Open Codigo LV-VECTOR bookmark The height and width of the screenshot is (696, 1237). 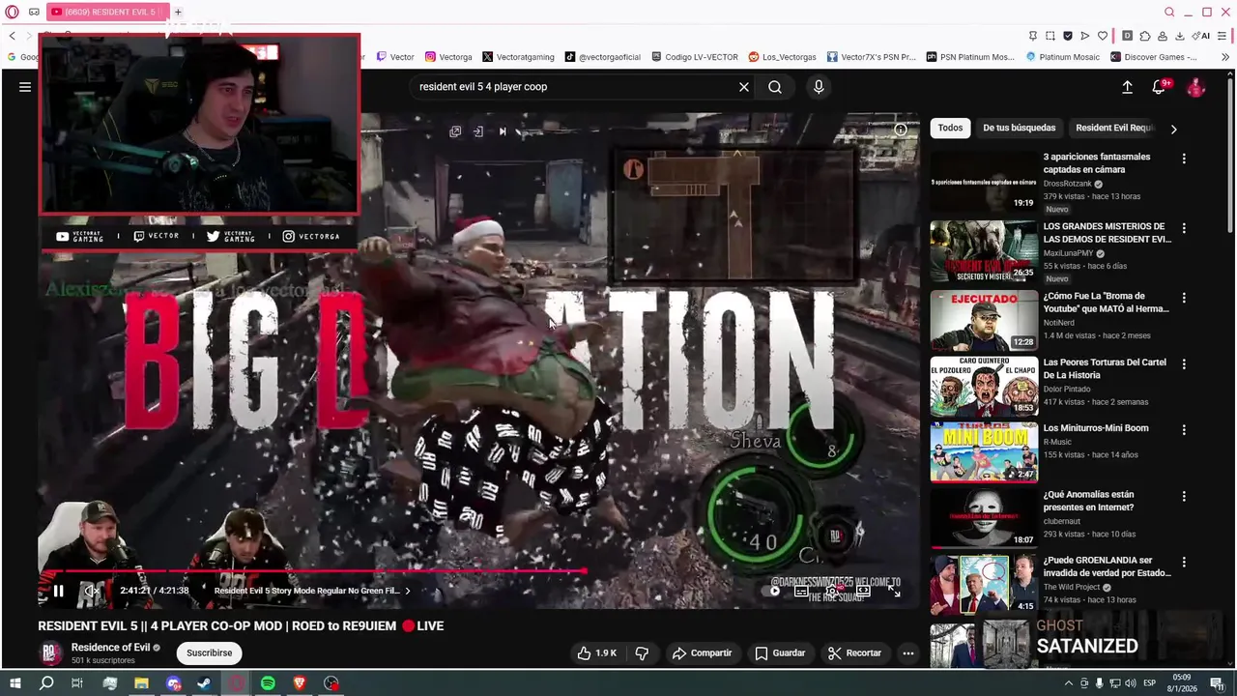pyautogui.click(x=695, y=57)
